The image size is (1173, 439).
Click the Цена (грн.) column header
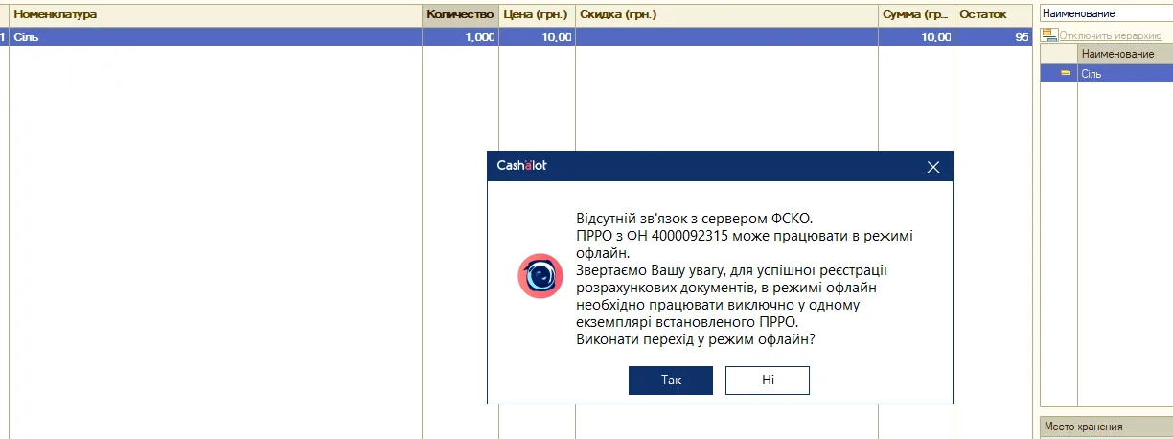(537, 15)
